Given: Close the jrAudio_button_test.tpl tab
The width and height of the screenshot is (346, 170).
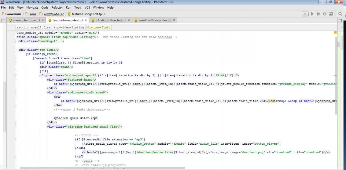Looking at the screenshot, I should coord(129,20).
